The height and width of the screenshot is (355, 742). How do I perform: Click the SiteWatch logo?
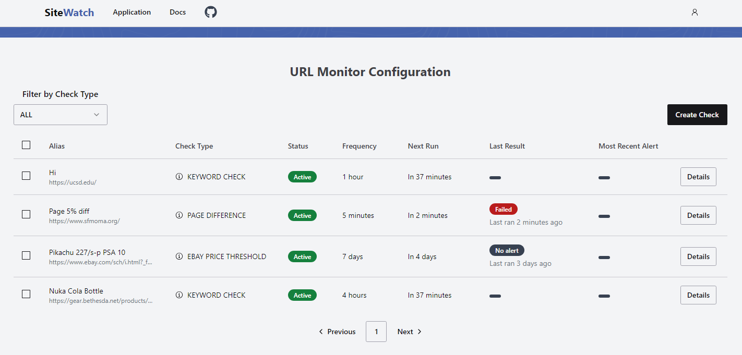click(69, 13)
